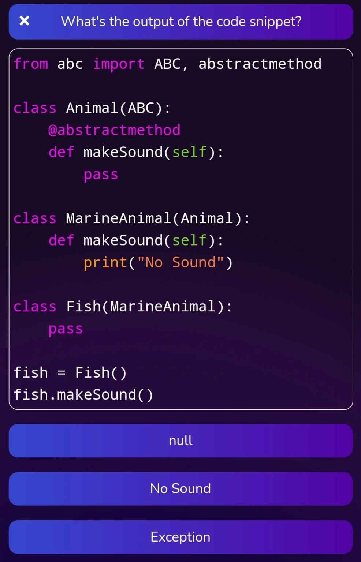Image resolution: width=361 pixels, height=562 pixels.
Task: Click the print("No Sound") statement
Action: pyautogui.click(x=158, y=263)
